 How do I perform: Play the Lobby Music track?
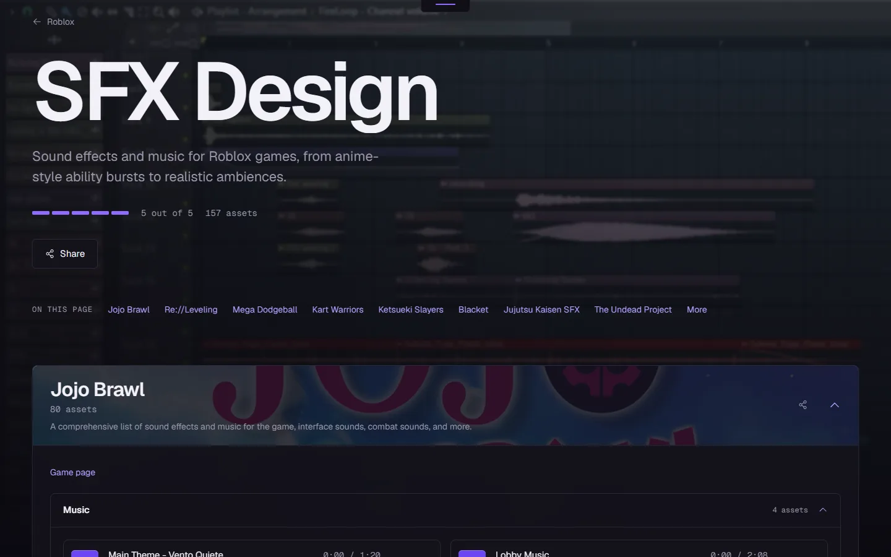click(x=472, y=553)
